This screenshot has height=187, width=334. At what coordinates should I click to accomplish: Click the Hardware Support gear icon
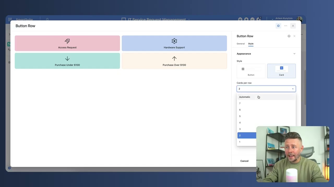point(174,41)
